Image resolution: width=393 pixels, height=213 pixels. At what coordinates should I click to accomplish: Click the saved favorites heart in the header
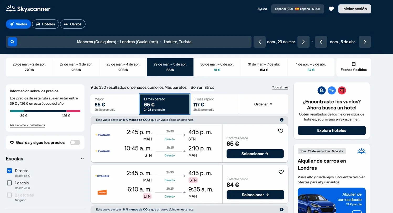(331, 9)
